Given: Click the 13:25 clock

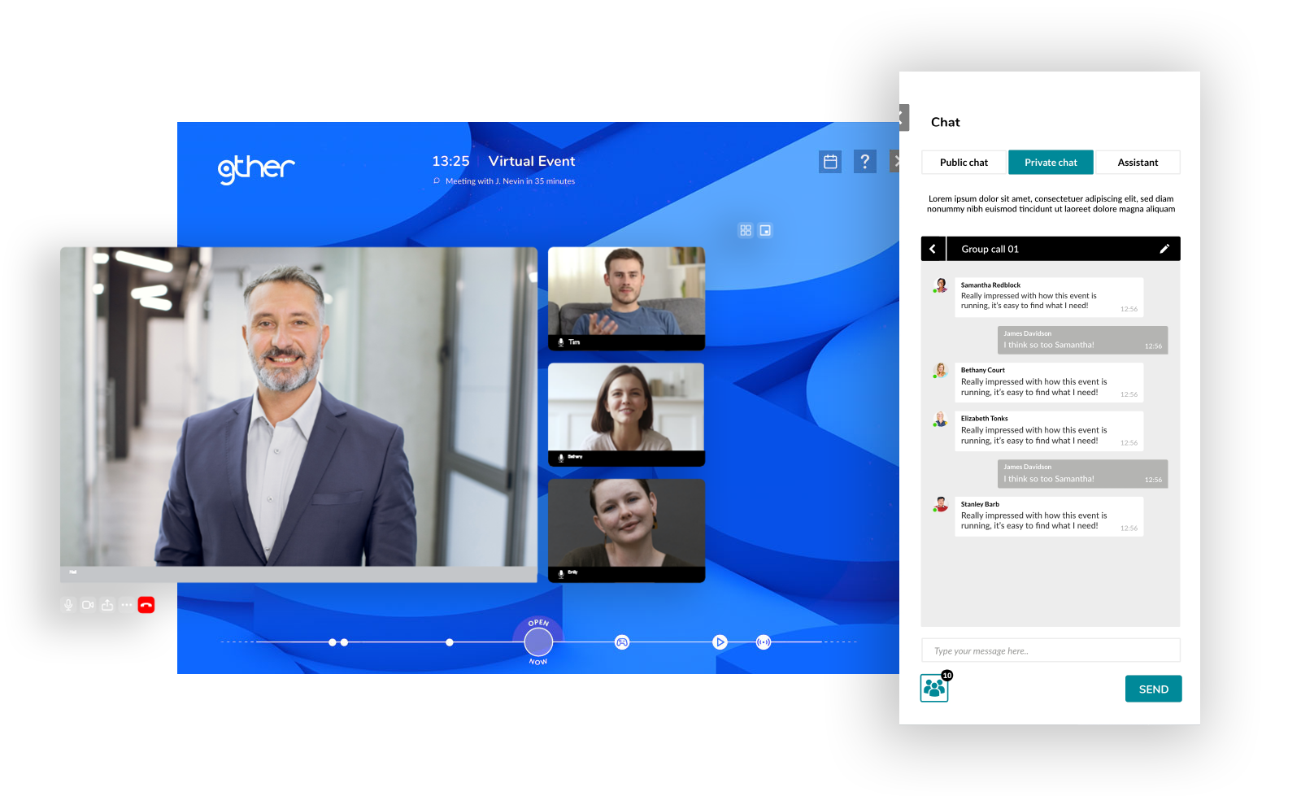Looking at the screenshot, I should coord(450,161).
